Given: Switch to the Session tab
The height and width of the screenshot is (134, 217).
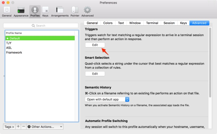Looking at the screenshot, I should coord(169,23).
